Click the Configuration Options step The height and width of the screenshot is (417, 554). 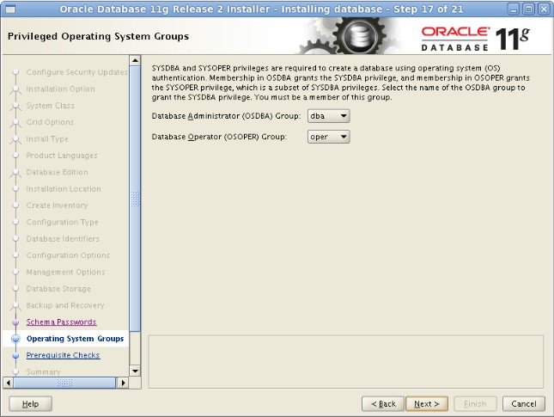click(x=68, y=255)
